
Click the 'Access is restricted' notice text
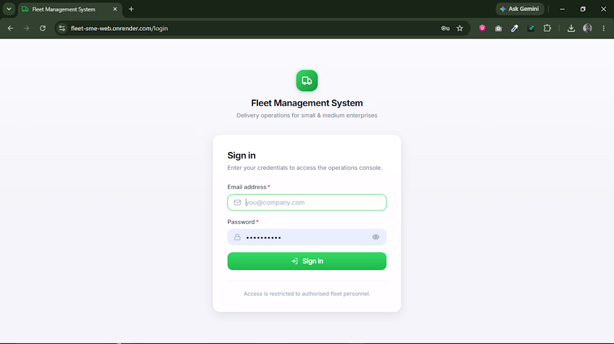306,294
